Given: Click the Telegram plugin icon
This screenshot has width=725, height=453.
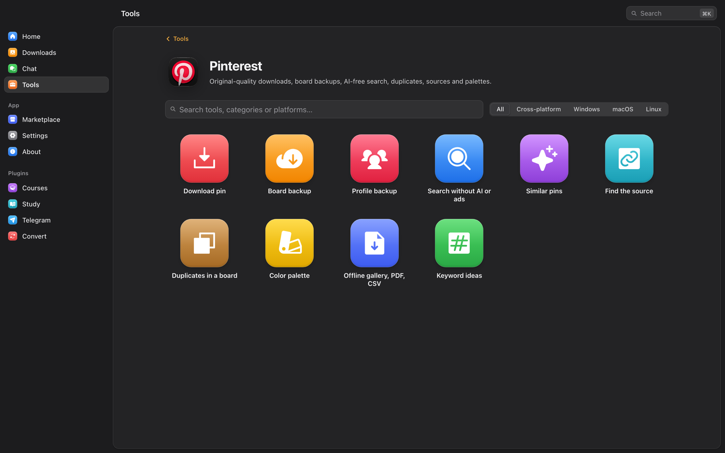Looking at the screenshot, I should coord(12,220).
